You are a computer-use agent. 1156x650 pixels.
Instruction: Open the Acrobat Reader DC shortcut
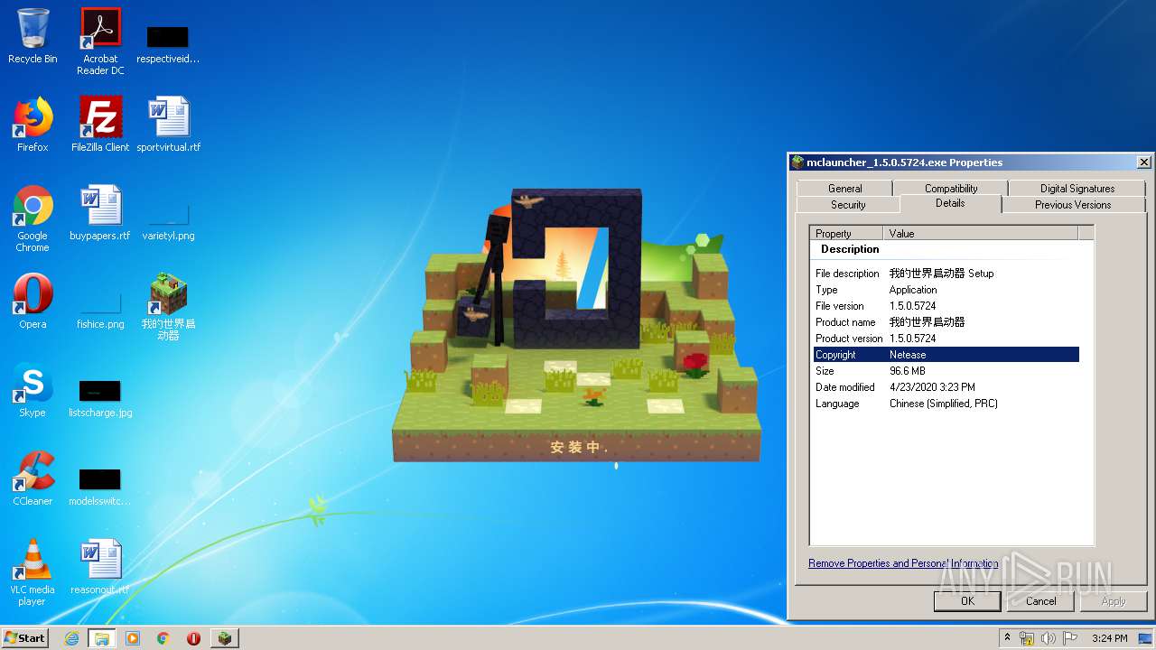pos(100,42)
